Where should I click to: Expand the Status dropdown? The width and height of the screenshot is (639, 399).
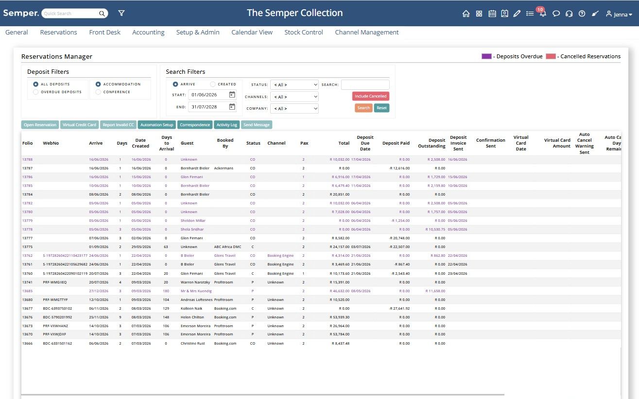tap(294, 84)
